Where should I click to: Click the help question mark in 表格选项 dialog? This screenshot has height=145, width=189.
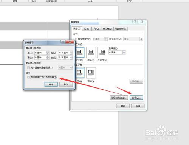point(63,42)
